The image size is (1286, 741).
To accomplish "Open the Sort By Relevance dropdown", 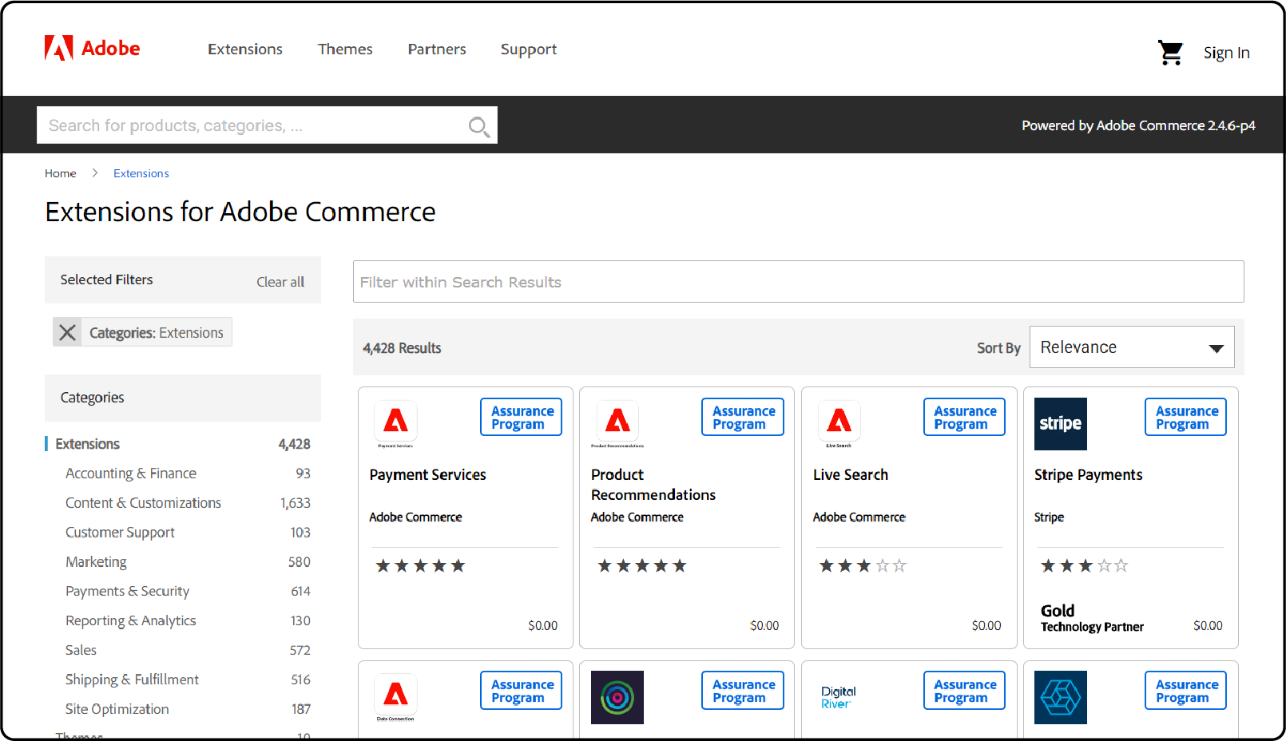I will [1131, 347].
